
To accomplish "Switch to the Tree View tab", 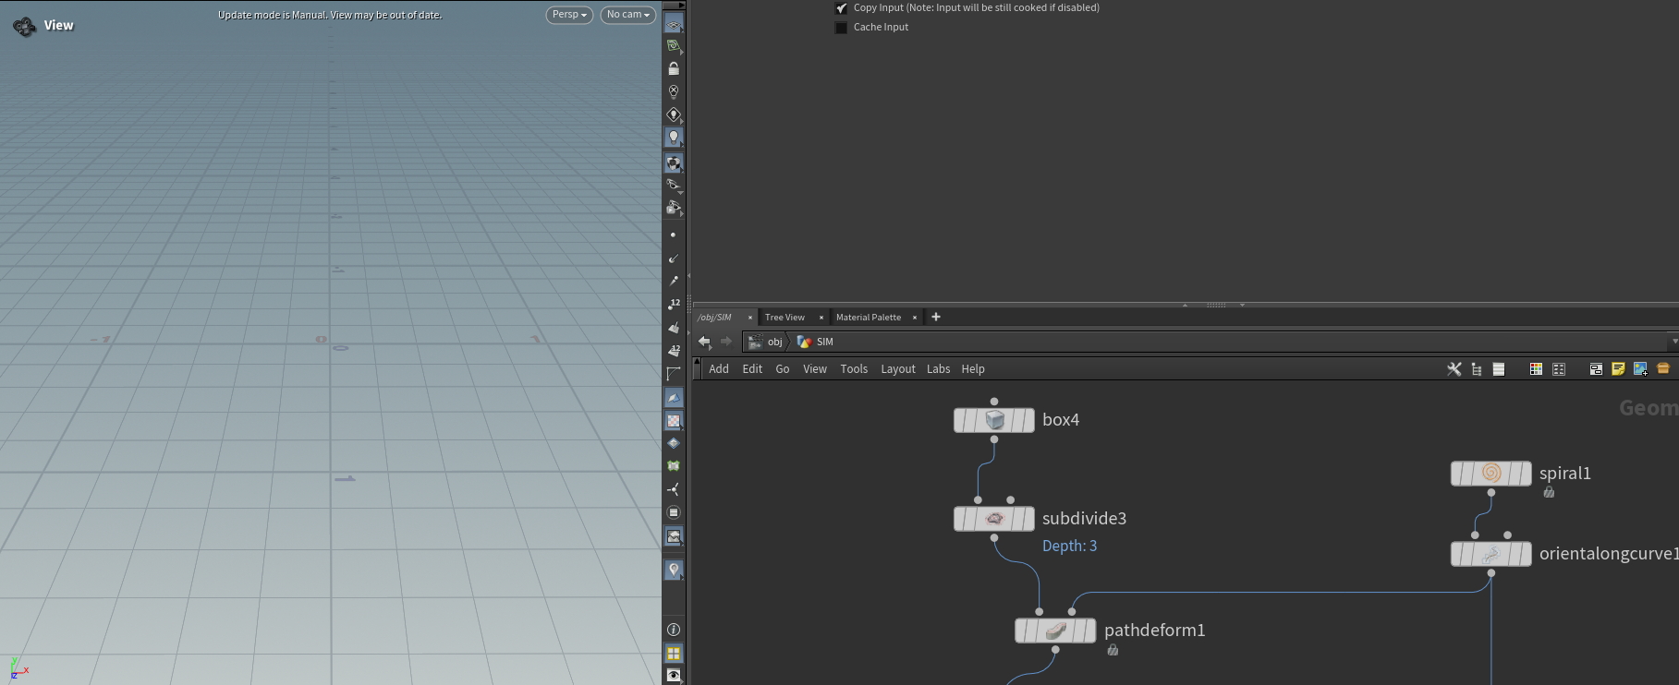I will click(x=785, y=318).
